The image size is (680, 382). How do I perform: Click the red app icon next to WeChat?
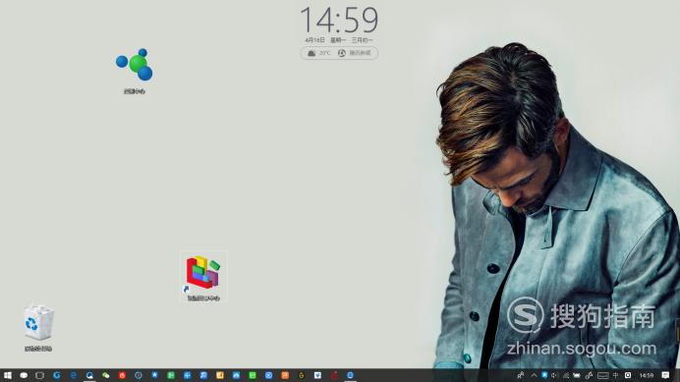(122, 375)
